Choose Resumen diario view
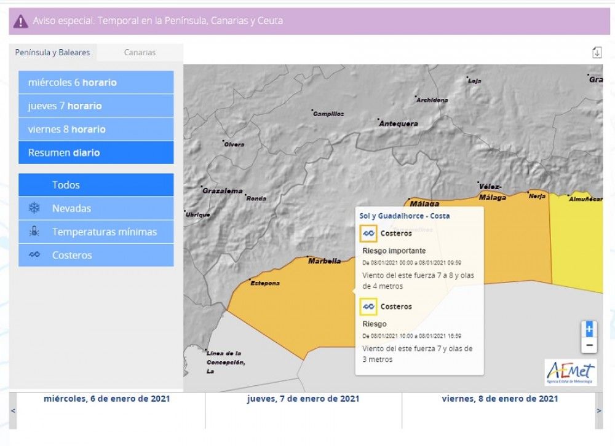The width and height of the screenshot is (615, 446). click(x=96, y=153)
